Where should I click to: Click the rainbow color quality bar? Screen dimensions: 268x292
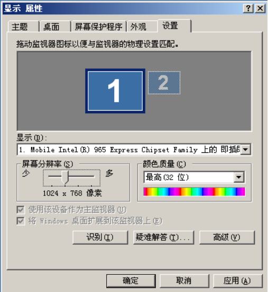click(194, 192)
